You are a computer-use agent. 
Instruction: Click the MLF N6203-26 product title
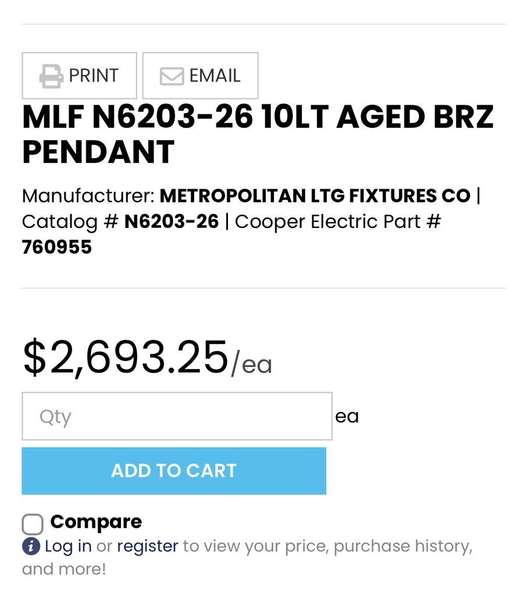click(258, 134)
